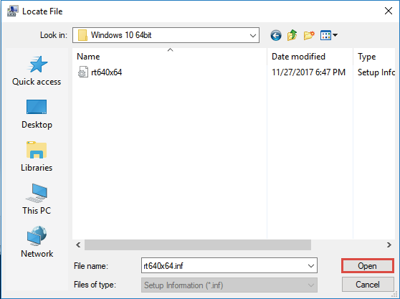Open the View Menu dropdown arrow
400x299 pixels.
tap(335, 35)
